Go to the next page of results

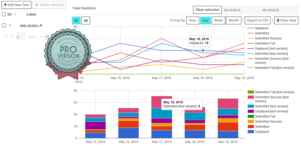(x=37, y=37)
